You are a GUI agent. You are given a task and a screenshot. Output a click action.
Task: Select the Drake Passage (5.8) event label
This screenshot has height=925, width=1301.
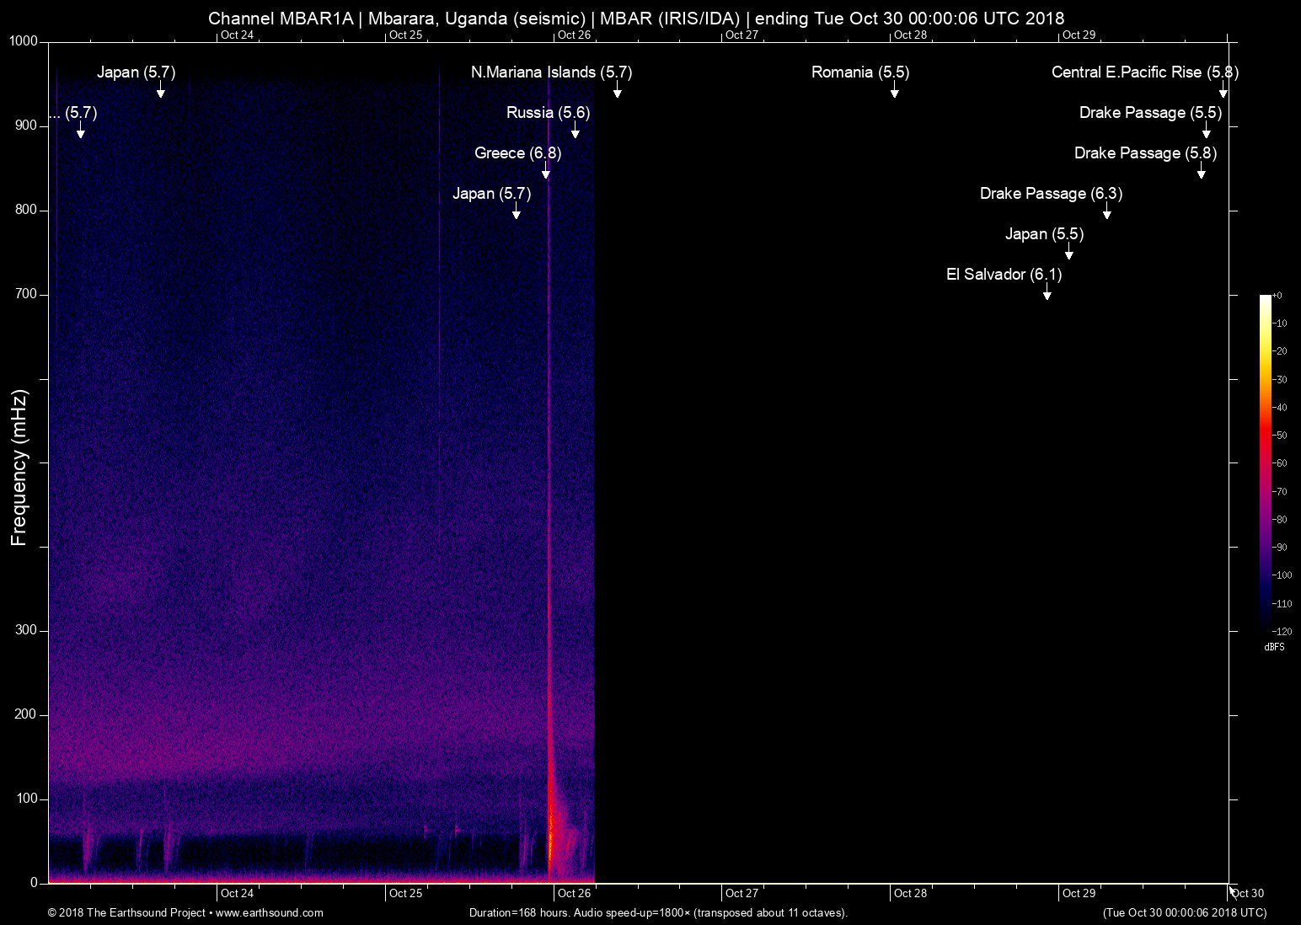pos(1144,152)
